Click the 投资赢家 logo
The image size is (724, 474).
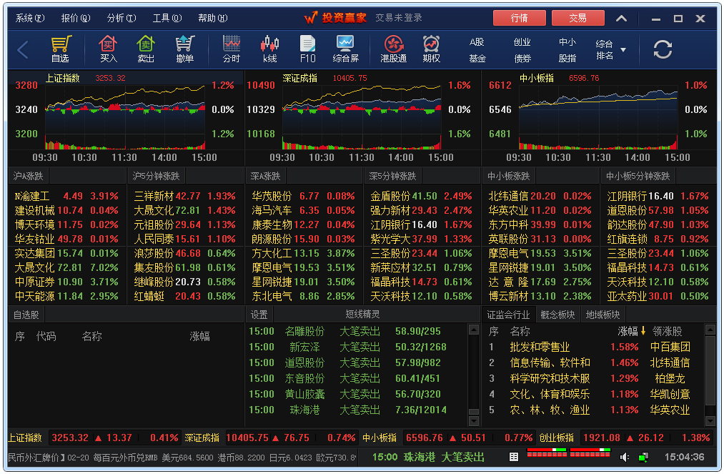(x=336, y=18)
